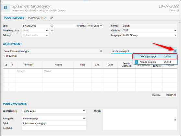Click the question mark help icon

tap(136, 62)
